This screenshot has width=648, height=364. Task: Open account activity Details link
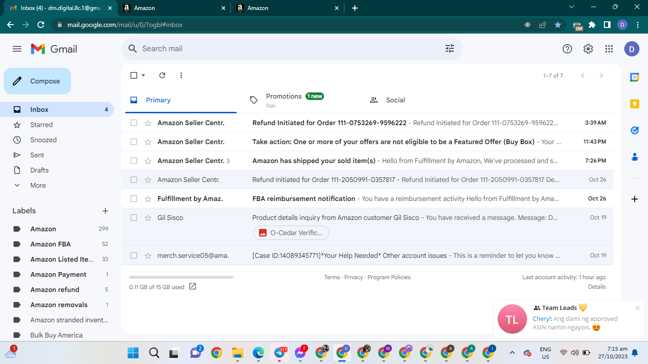pyautogui.click(x=597, y=286)
